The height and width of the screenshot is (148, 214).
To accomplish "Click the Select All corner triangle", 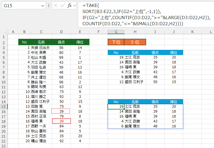I will [x=3, y=31].
